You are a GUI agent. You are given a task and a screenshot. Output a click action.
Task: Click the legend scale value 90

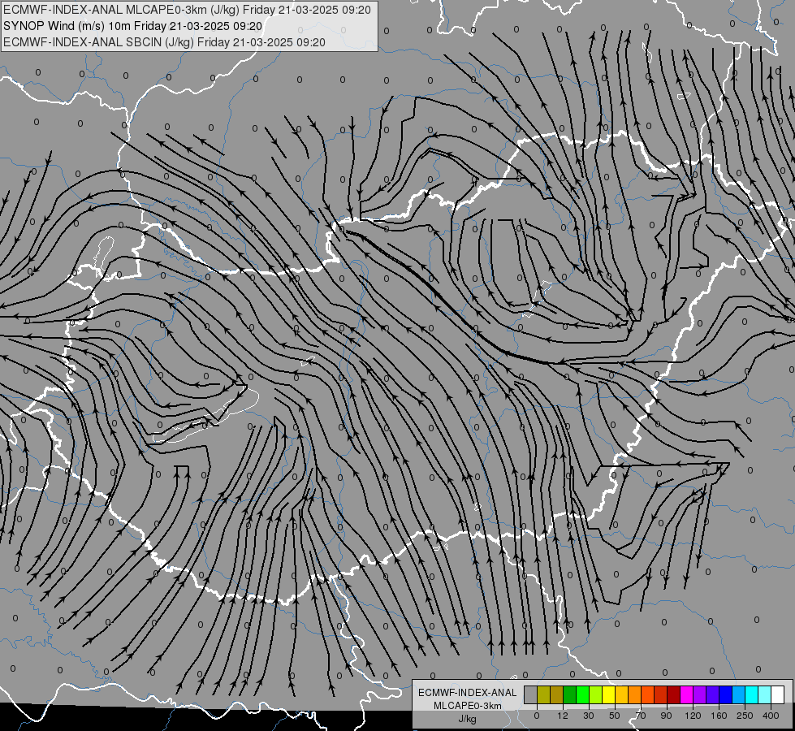pos(666,716)
